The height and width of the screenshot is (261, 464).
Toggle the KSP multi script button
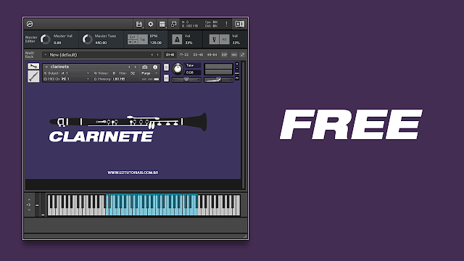point(224,55)
